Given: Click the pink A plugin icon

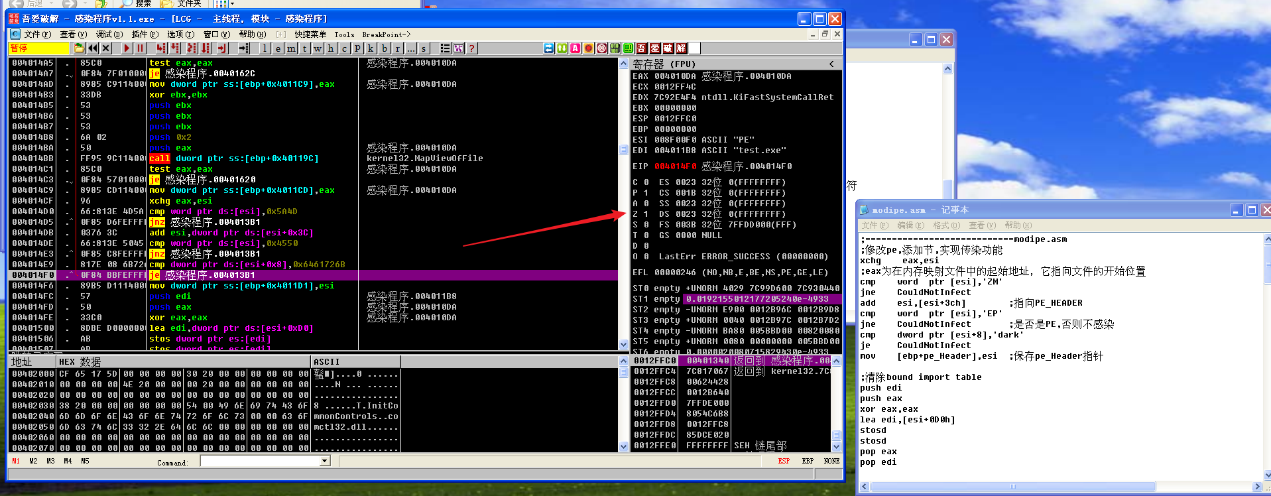Looking at the screenshot, I should click(x=575, y=48).
